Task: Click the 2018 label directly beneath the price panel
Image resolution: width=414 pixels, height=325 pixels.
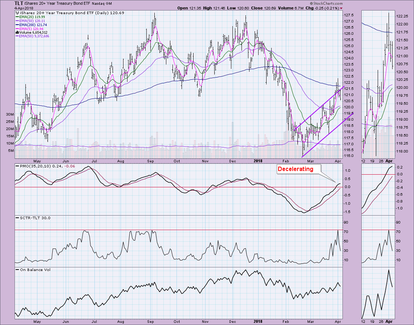Action: (x=258, y=161)
